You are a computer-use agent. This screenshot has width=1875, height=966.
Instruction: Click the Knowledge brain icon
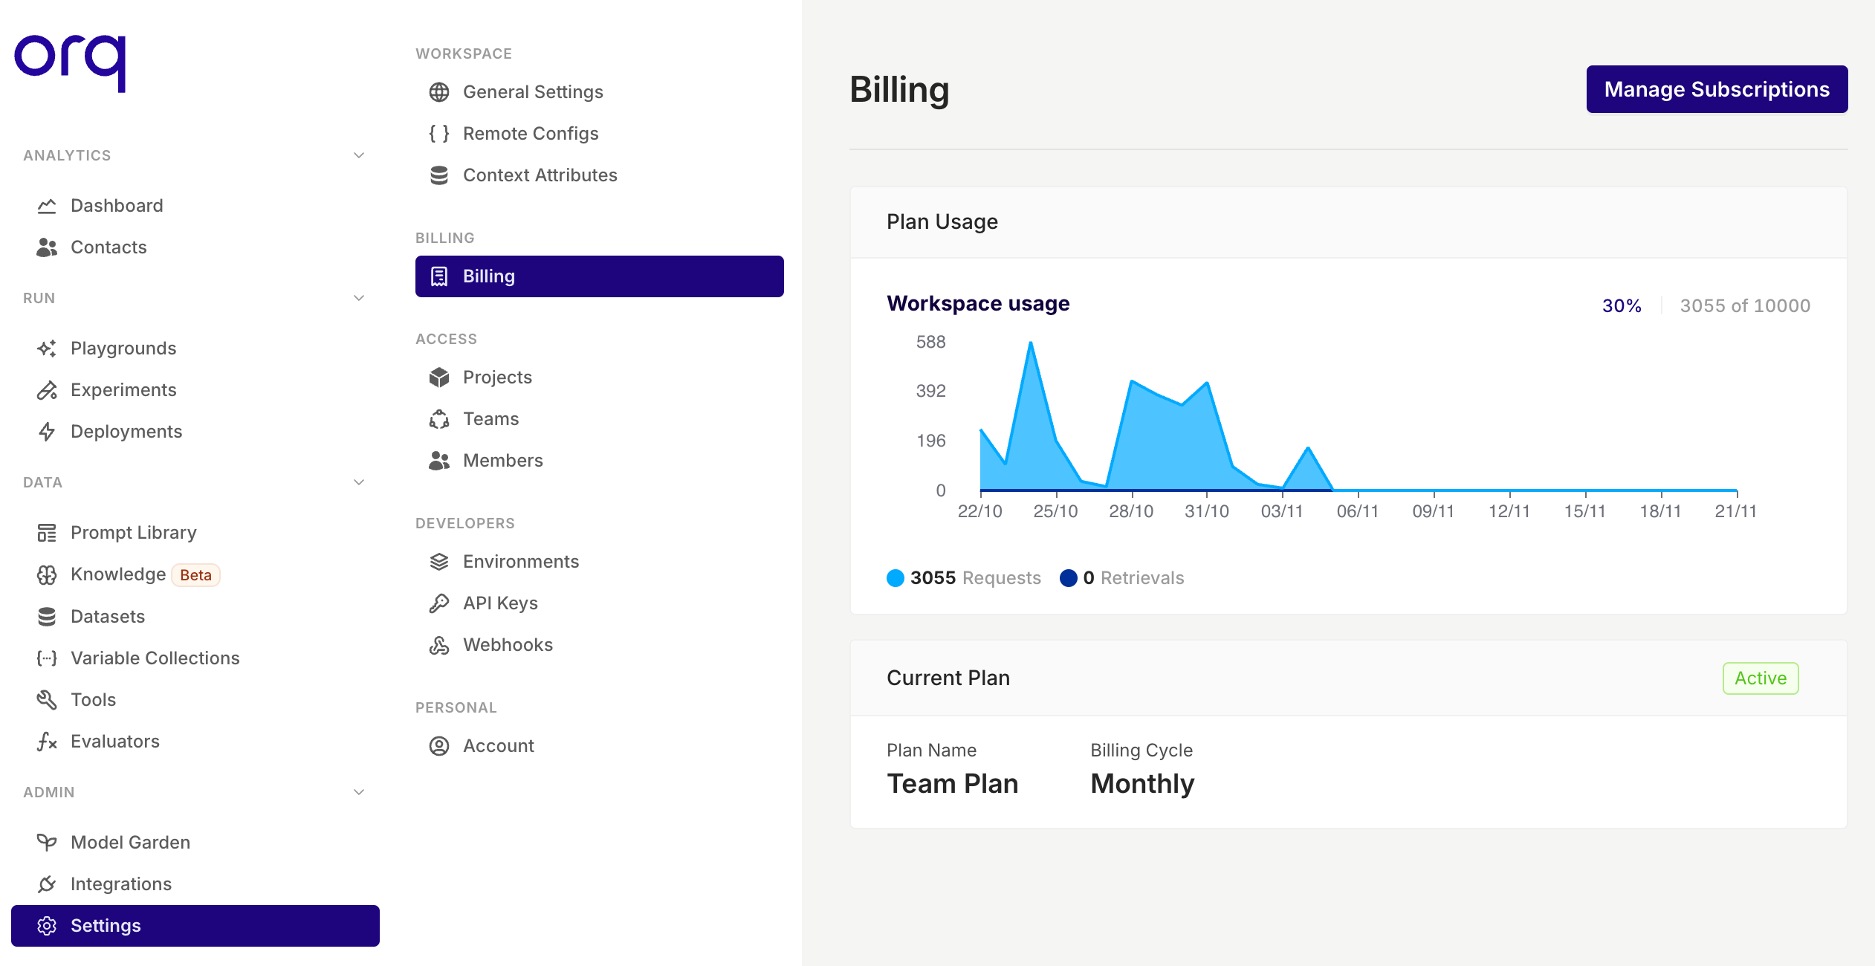[x=47, y=574]
